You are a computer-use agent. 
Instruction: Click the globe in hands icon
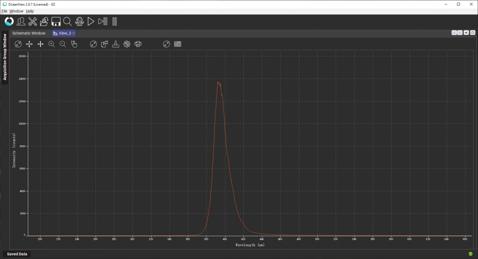(x=79, y=22)
